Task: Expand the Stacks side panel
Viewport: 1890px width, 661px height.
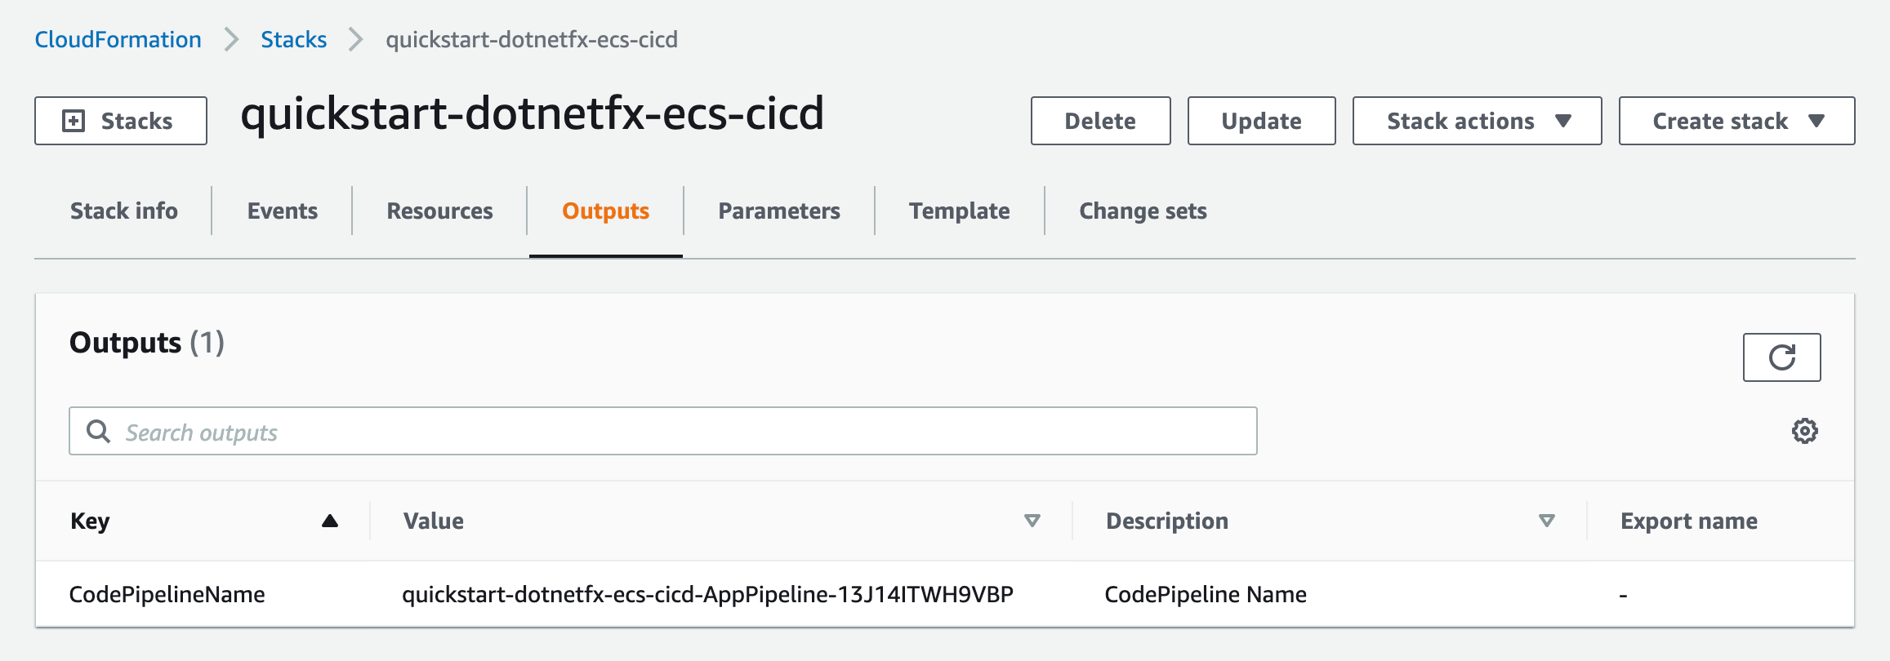Action: (x=121, y=121)
